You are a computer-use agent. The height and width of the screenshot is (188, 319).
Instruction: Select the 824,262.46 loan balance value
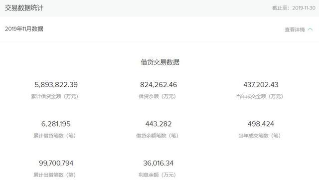coord(159,85)
